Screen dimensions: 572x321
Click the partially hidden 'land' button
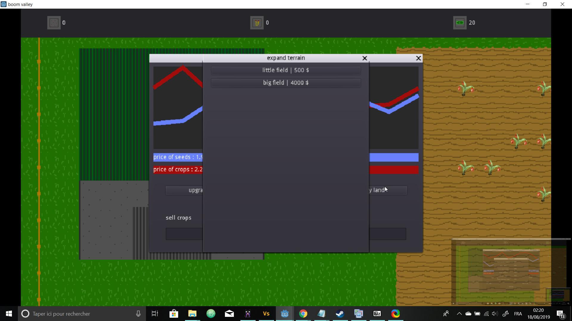(x=388, y=190)
